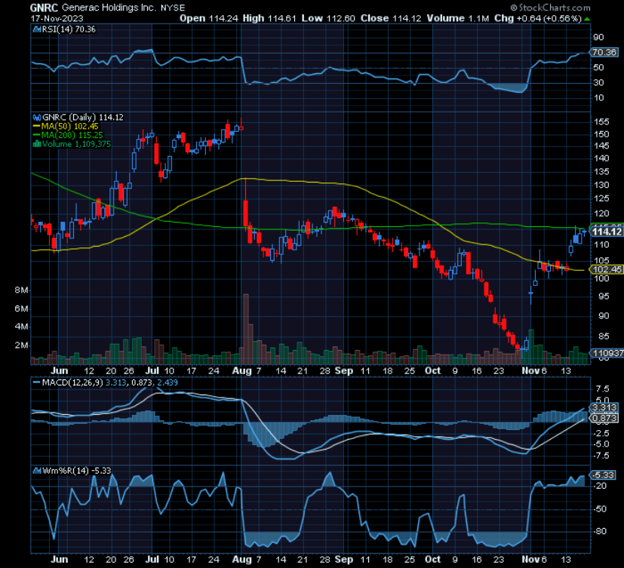Viewport: 624px width, 568px height.
Task: Click the highlighted 114.12 price tag
Action: (x=608, y=233)
